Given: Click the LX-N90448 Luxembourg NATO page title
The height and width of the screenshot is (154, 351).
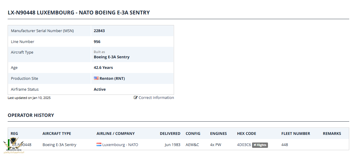Looking at the screenshot, I should tap(79, 13).
